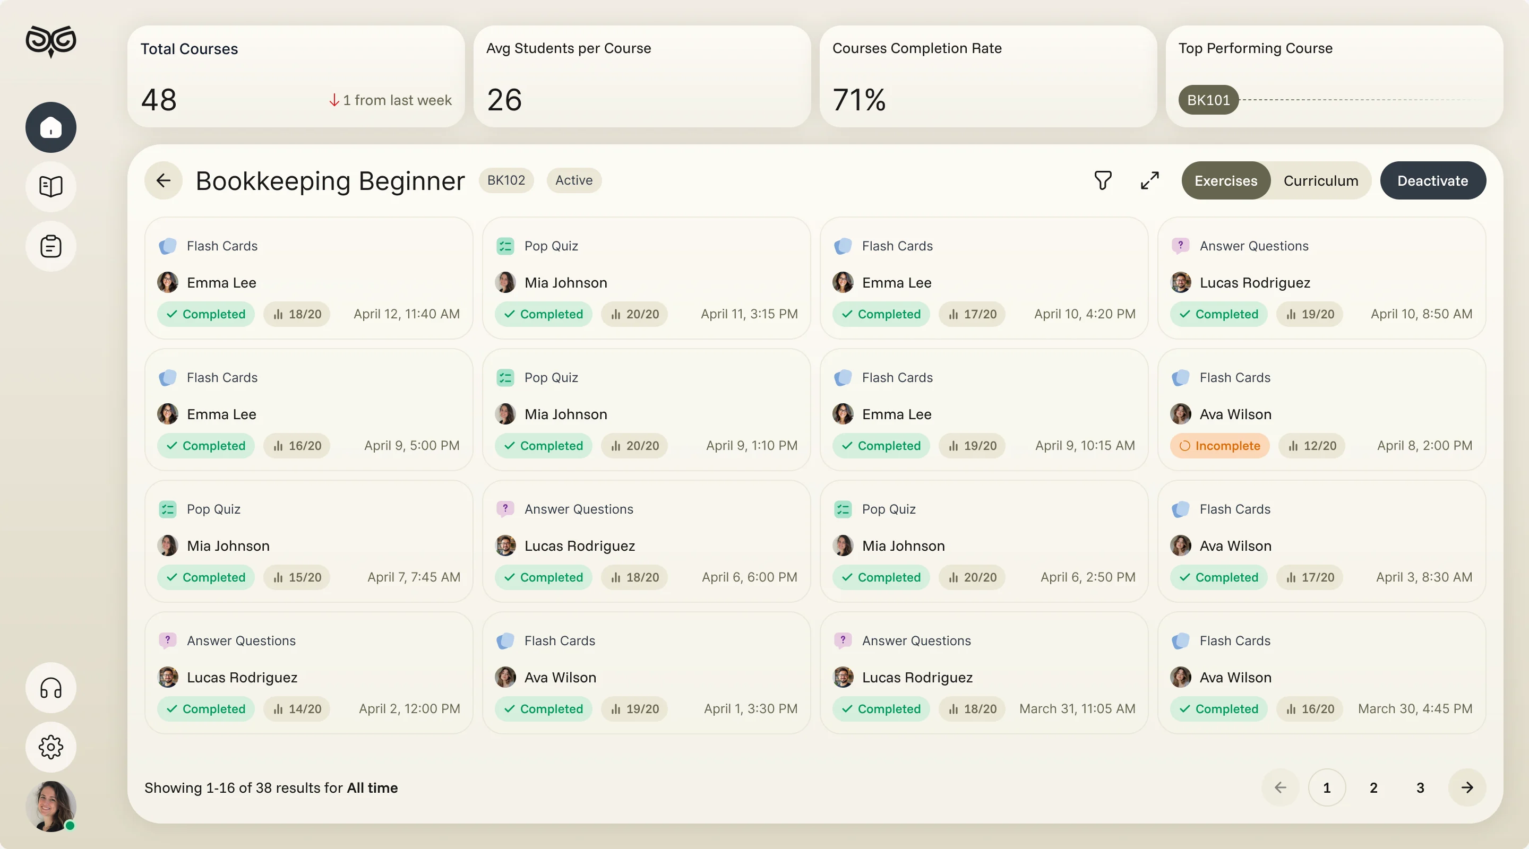Click the expand fullscreen arrows icon
The width and height of the screenshot is (1529, 849).
[1150, 180]
